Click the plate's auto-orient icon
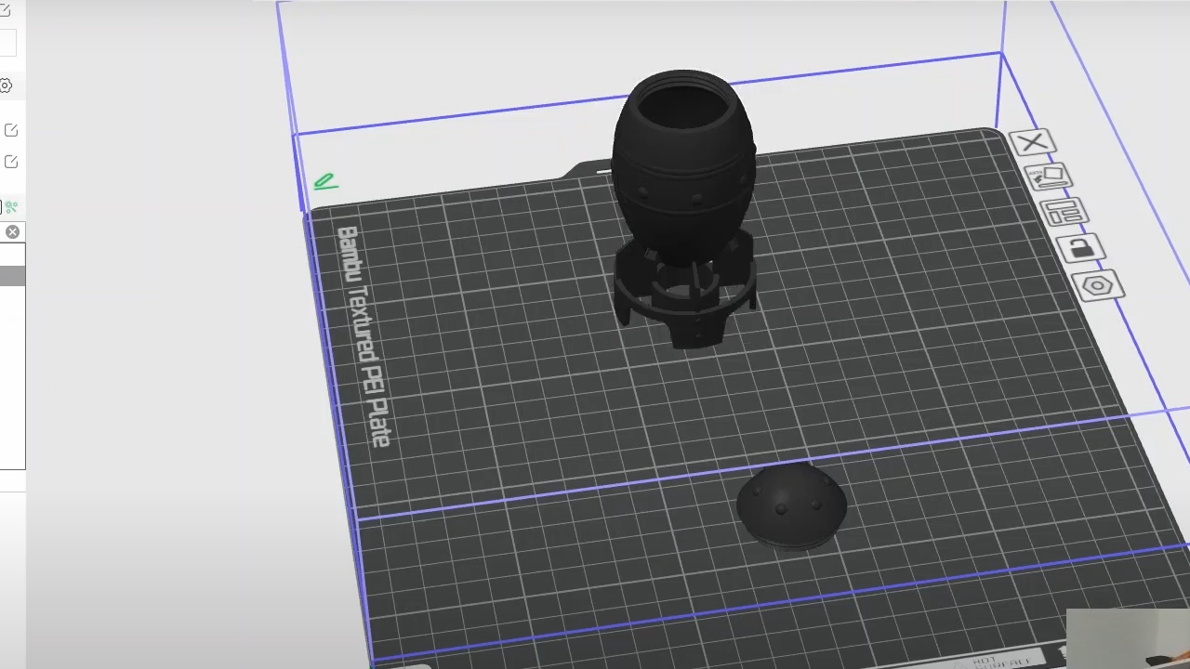This screenshot has height=669, width=1190. pos(1048,176)
